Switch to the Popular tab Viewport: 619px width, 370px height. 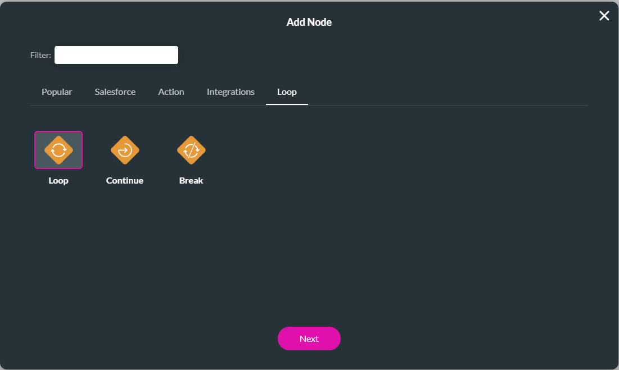tap(57, 92)
